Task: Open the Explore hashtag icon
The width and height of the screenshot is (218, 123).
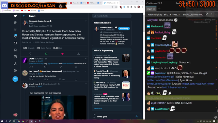Action: 15,29
